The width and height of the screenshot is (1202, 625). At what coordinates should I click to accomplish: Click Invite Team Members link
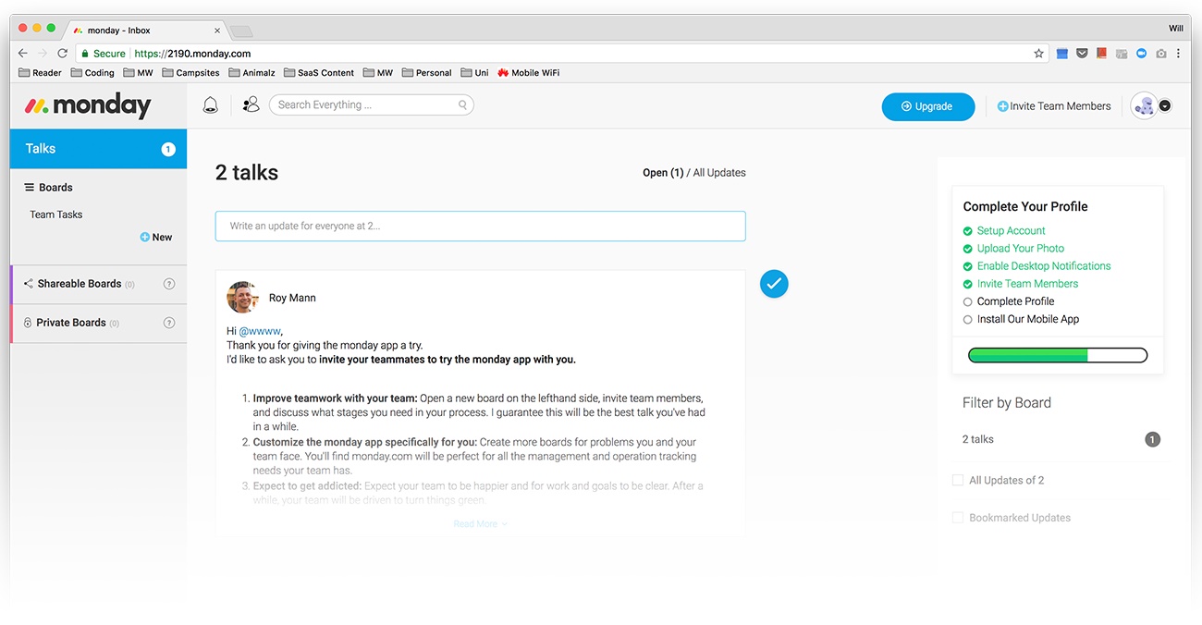pyautogui.click(x=1053, y=106)
